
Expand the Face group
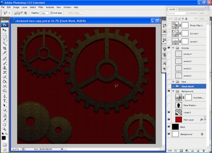pyautogui.click(x=173, y=82)
